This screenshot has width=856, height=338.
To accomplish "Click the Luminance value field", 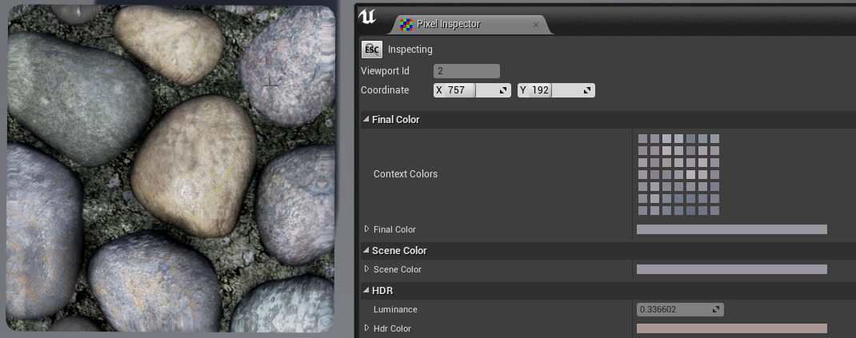I will coord(674,309).
